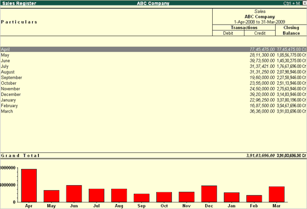Viewport: 307px width, 209px height.
Task: Click the Dec bar in the chart
Action: [x=209, y=194]
